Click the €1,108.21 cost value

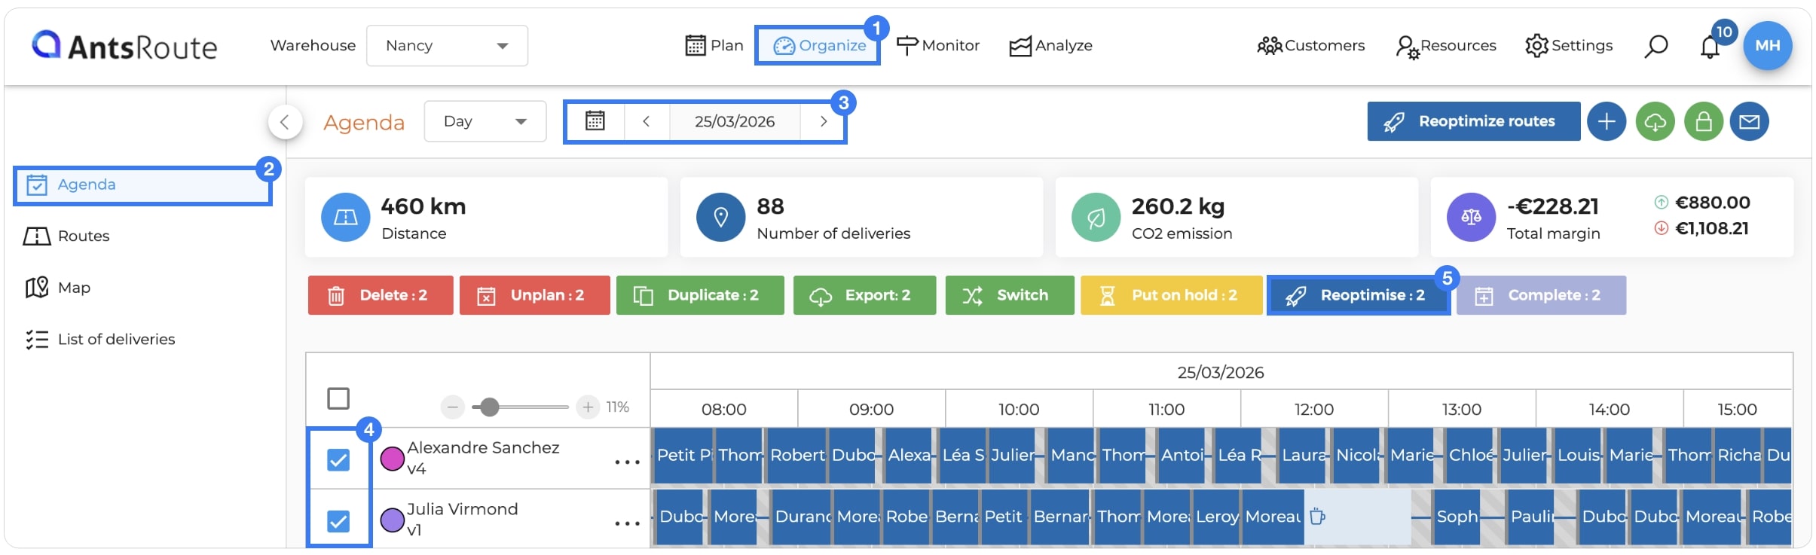coord(1712,228)
